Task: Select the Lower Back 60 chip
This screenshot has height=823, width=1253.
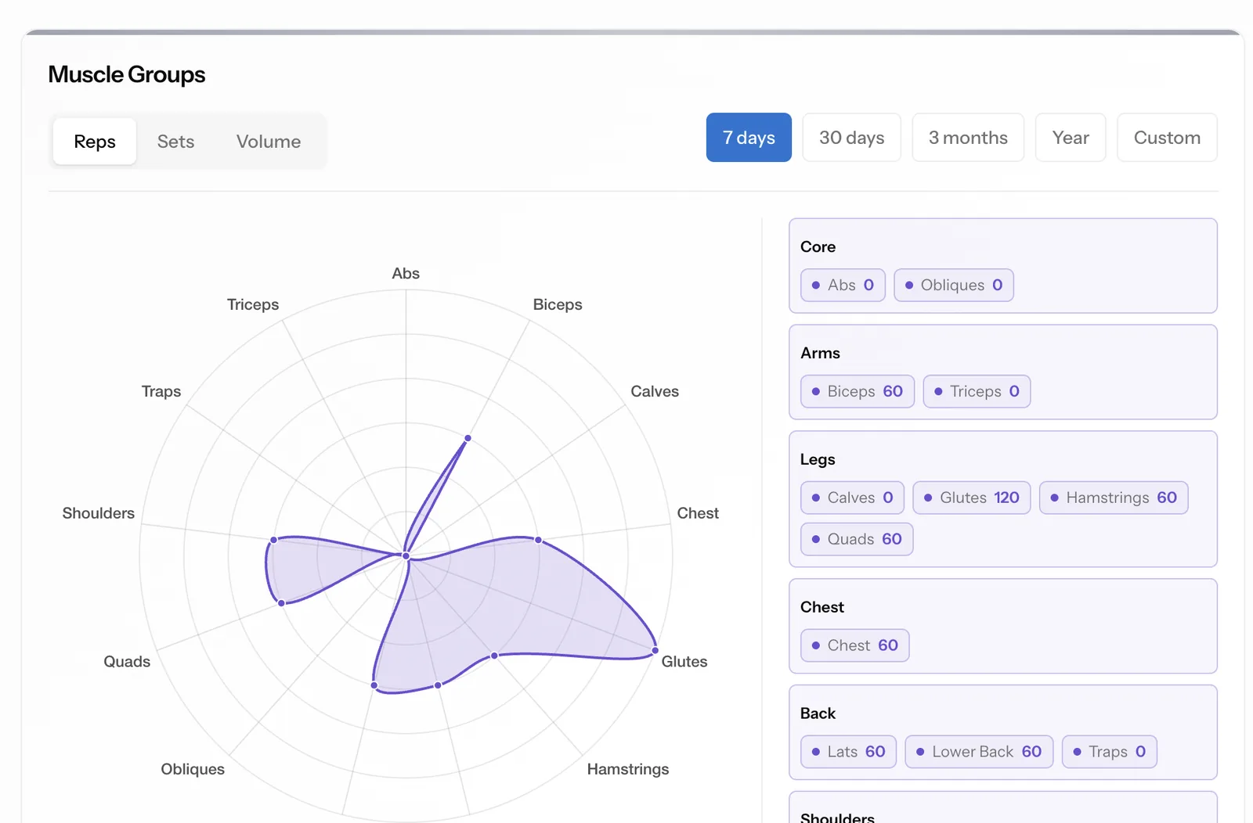Action: pyautogui.click(x=979, y=752)
